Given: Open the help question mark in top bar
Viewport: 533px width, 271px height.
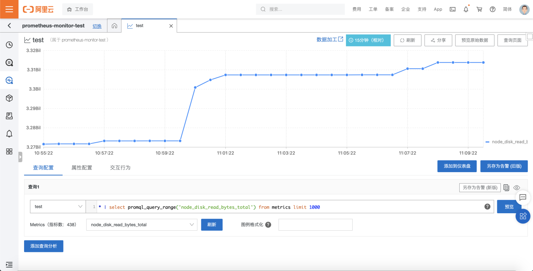Looking at the screenshot, I should (x=493, y=10).
